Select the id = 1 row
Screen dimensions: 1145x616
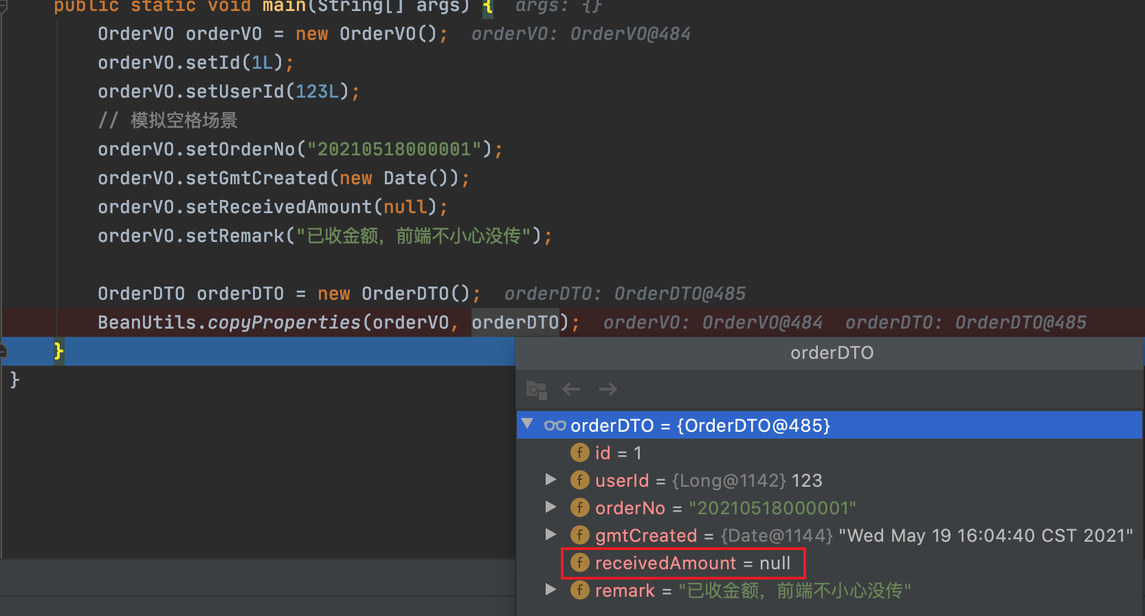830,453
